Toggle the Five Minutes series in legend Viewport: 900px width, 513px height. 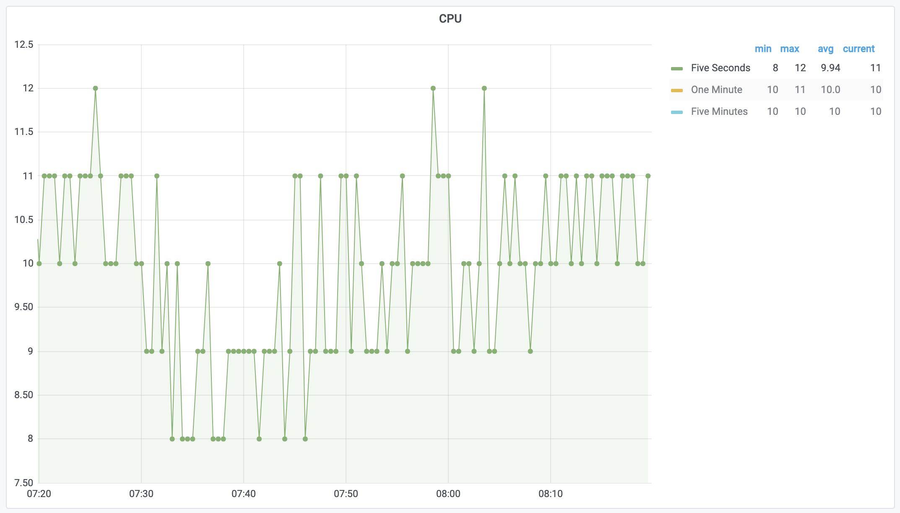tap(719, 111)
